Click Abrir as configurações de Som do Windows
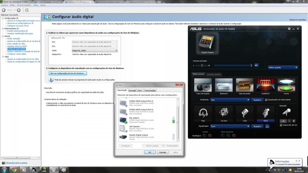The width and height of the screenshot is (308, 173). coord(68,73)
